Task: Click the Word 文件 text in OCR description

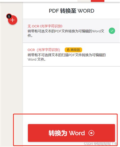Action: click(37, 60)
